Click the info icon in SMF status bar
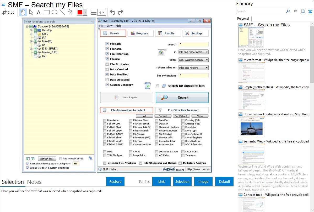Screen dimensions: 314x212 100,169
